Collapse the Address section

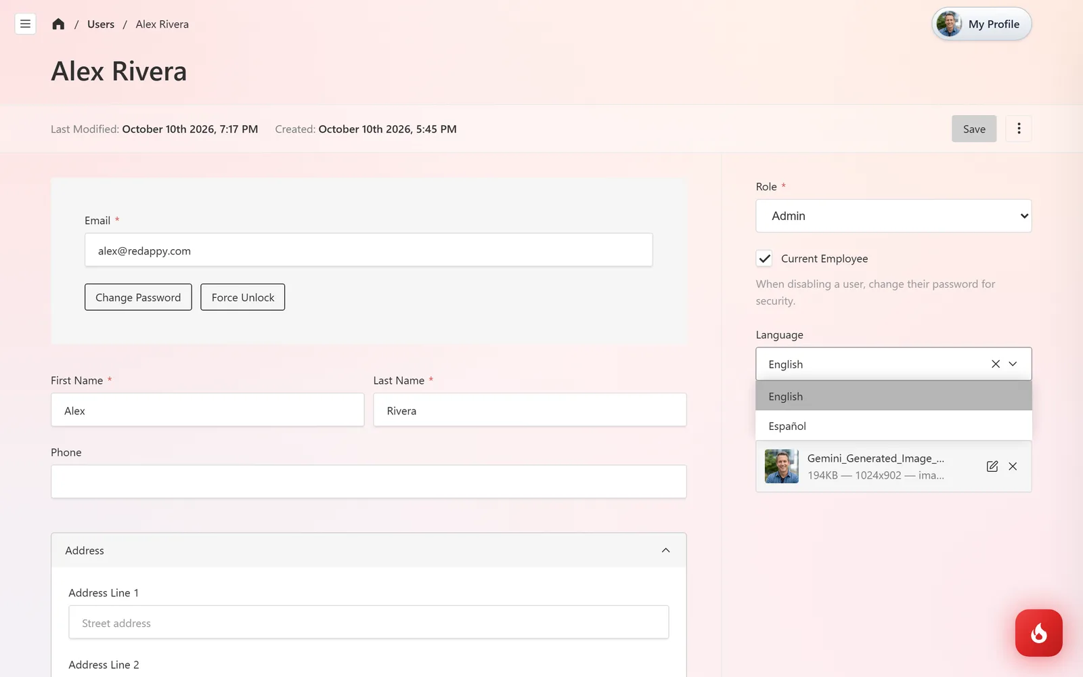pos(665,550)
